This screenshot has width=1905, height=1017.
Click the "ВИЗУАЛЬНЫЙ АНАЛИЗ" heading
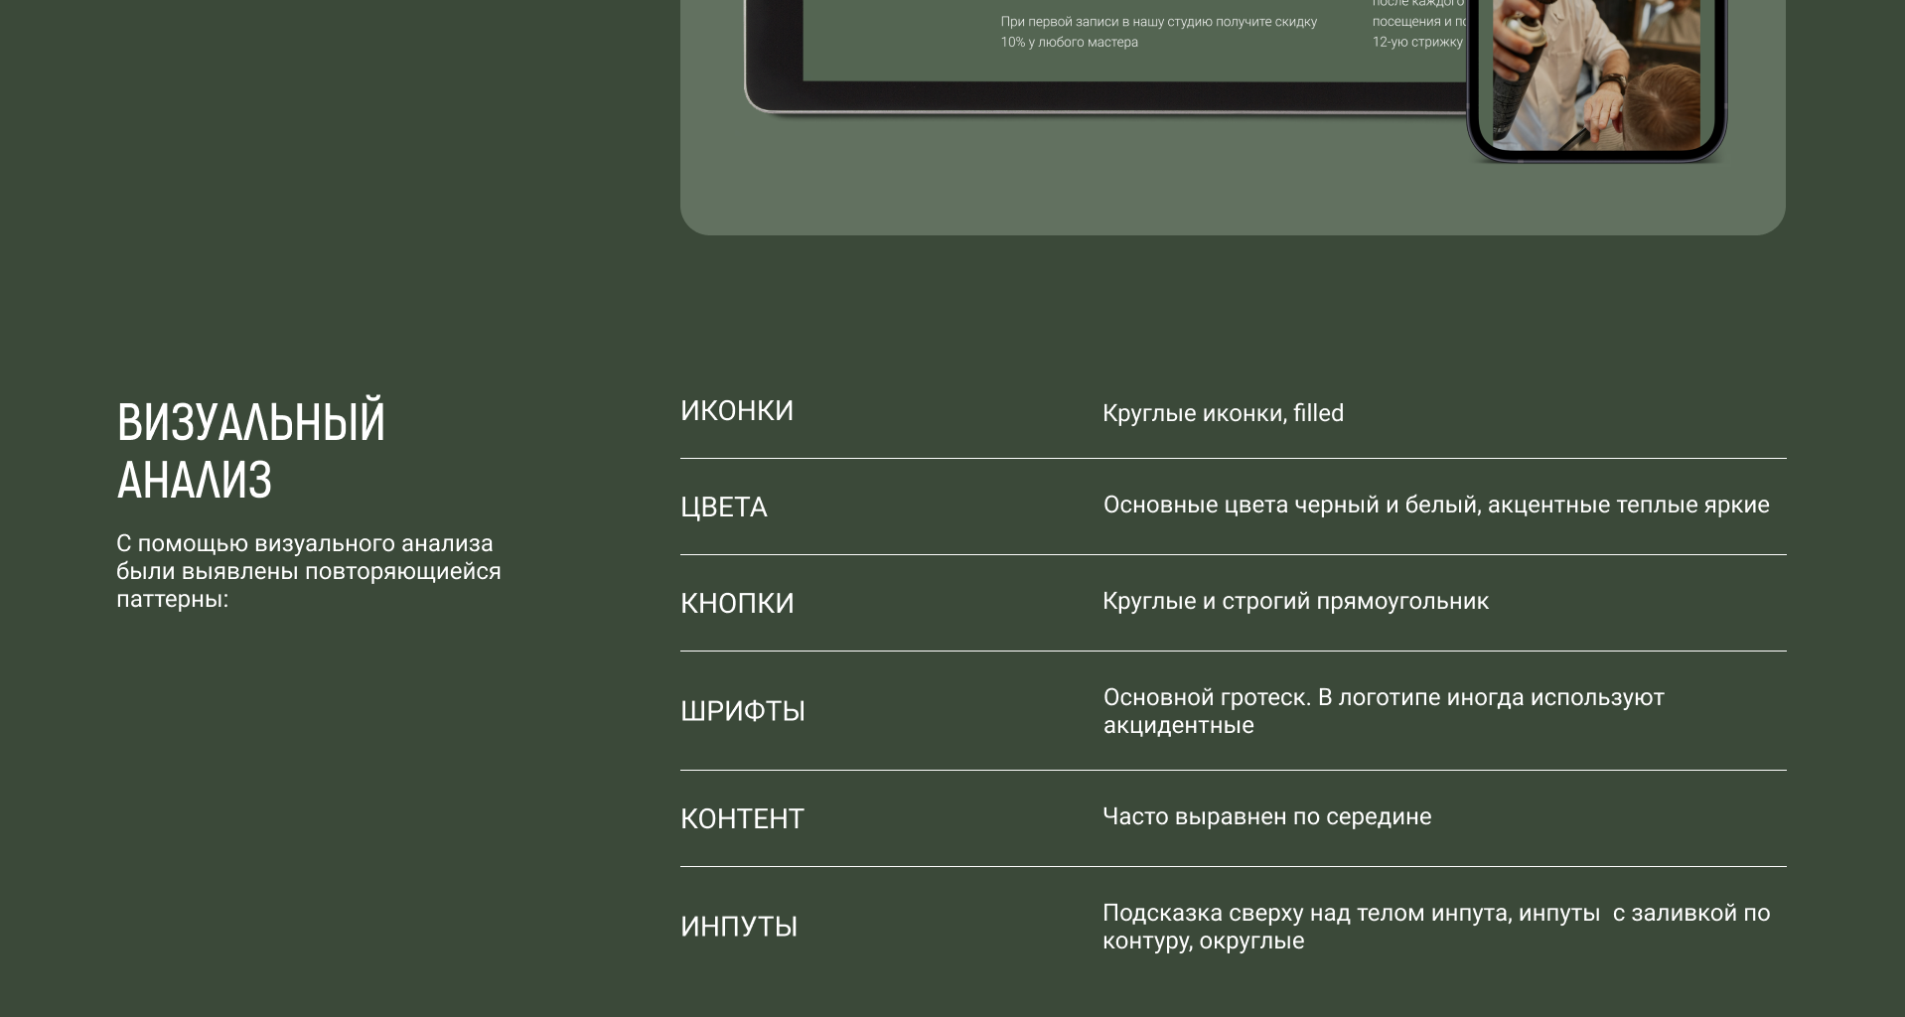click(251, 451)
